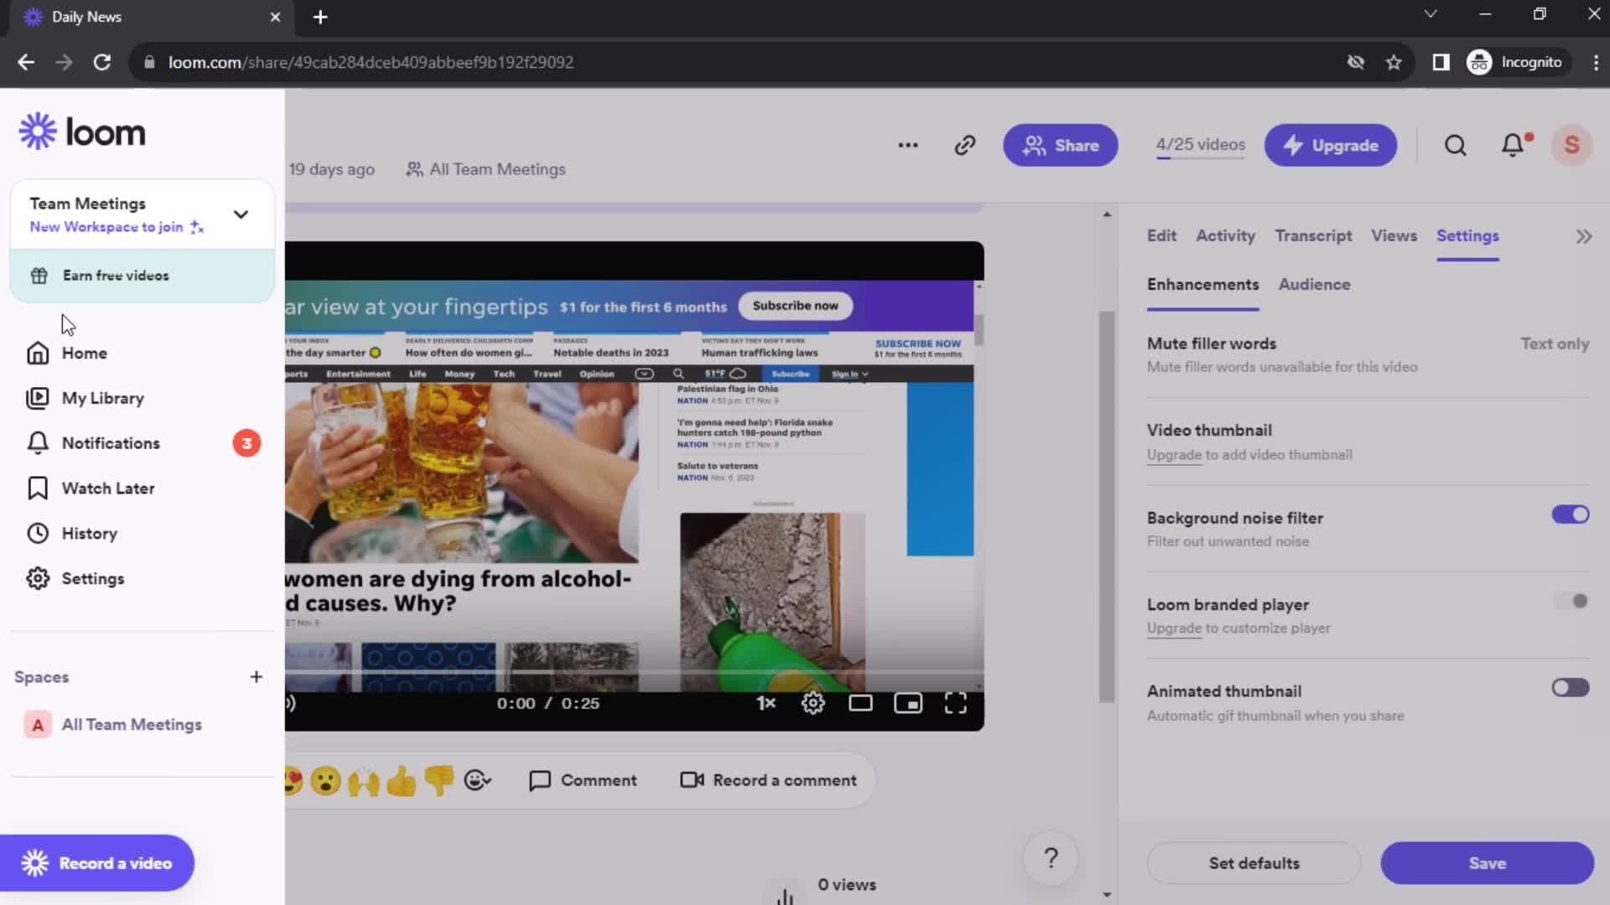Click the more options ellipsis icon
This screenshot has height=905, width=1610.
tap(908, 145)
